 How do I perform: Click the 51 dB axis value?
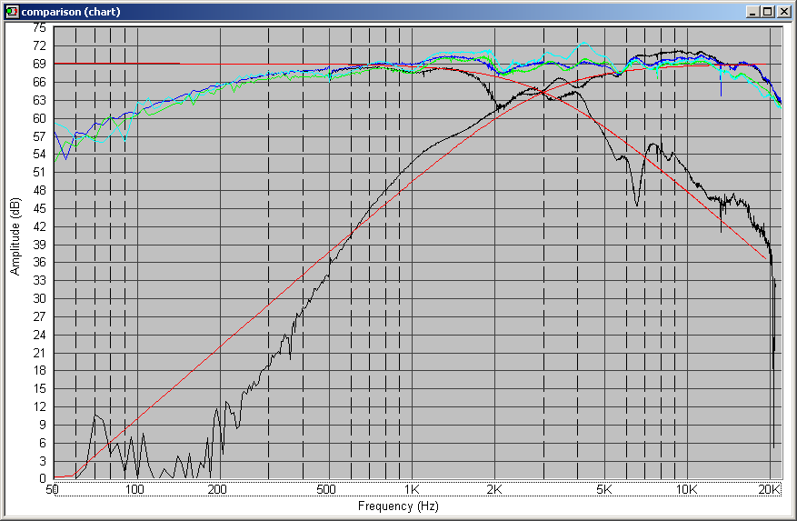coord(39,172)
